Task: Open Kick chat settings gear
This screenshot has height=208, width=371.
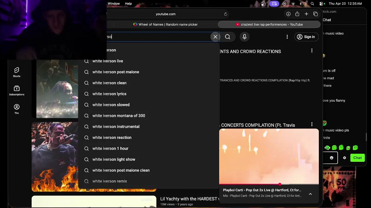Action: [344, 158]
